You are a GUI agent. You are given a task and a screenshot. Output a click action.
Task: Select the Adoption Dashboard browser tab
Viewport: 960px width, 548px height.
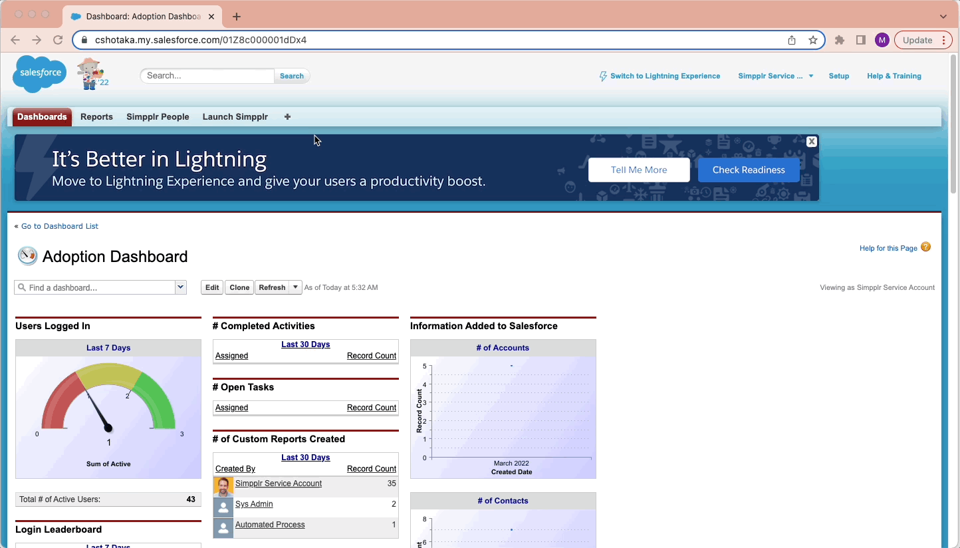pyautogui.click(x=143, y=17)
